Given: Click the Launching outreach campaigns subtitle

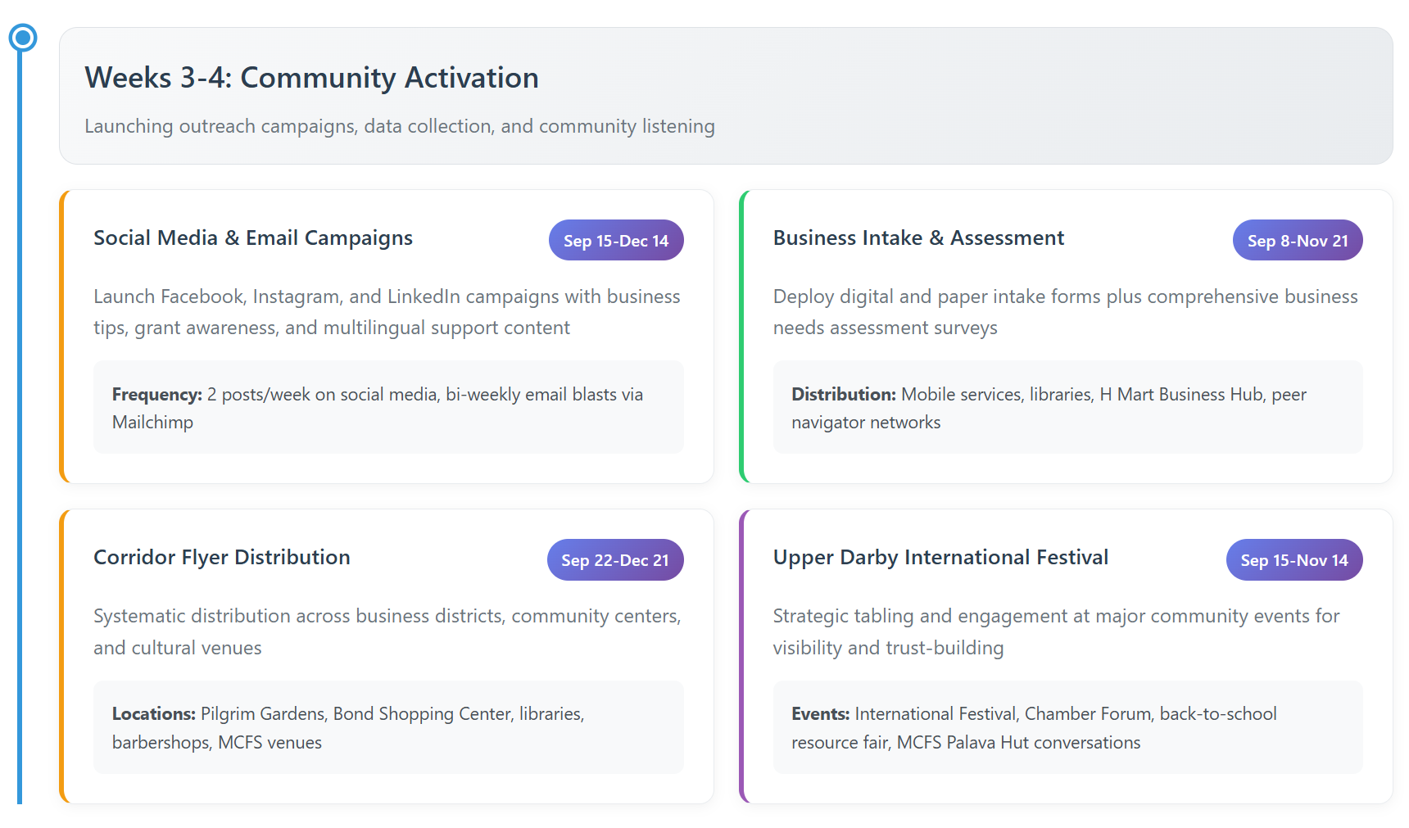Looking at the screenshot, I should click(400, 126).
